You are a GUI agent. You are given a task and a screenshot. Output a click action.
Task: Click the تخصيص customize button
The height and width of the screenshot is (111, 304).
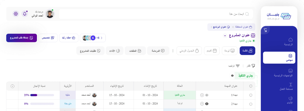tap(48, 38)
